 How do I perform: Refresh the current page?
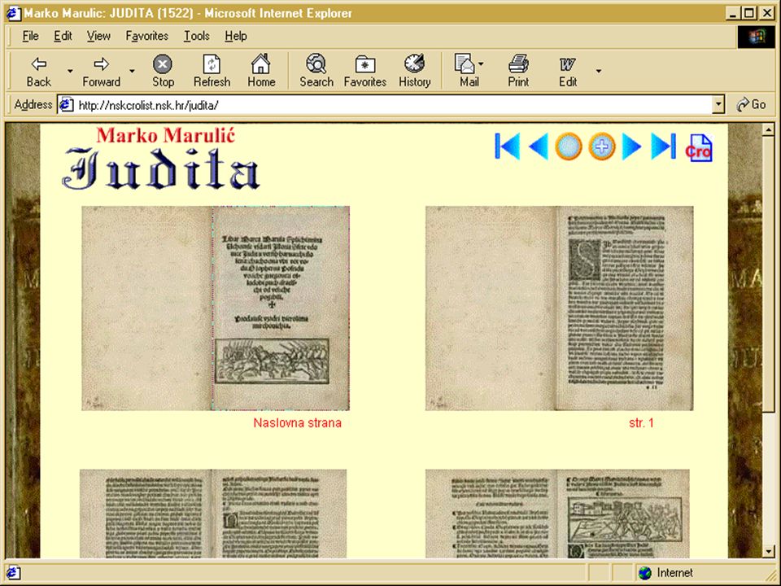[212, 72]
